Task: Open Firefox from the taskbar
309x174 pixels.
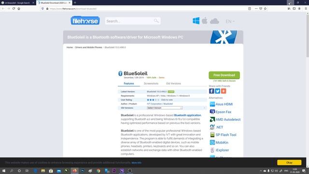Action: coord(74,171)
